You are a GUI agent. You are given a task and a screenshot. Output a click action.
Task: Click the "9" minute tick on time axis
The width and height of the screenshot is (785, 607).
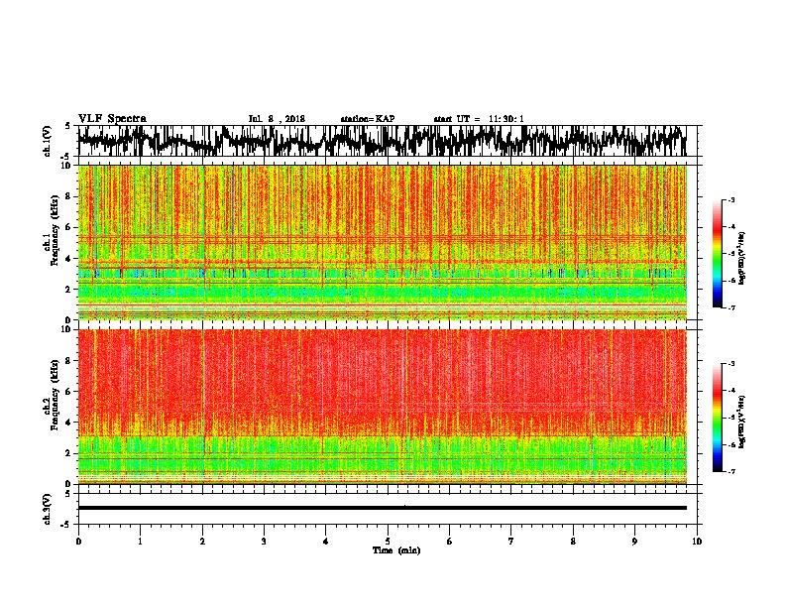coord(634,542)
